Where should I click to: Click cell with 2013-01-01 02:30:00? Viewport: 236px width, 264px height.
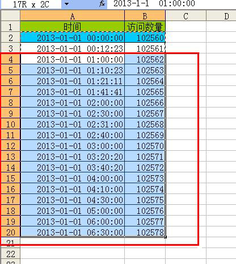point(72,113)
